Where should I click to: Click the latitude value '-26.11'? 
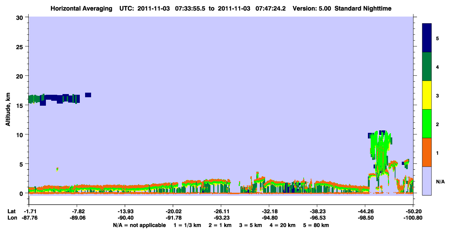[x=221, y=211]
